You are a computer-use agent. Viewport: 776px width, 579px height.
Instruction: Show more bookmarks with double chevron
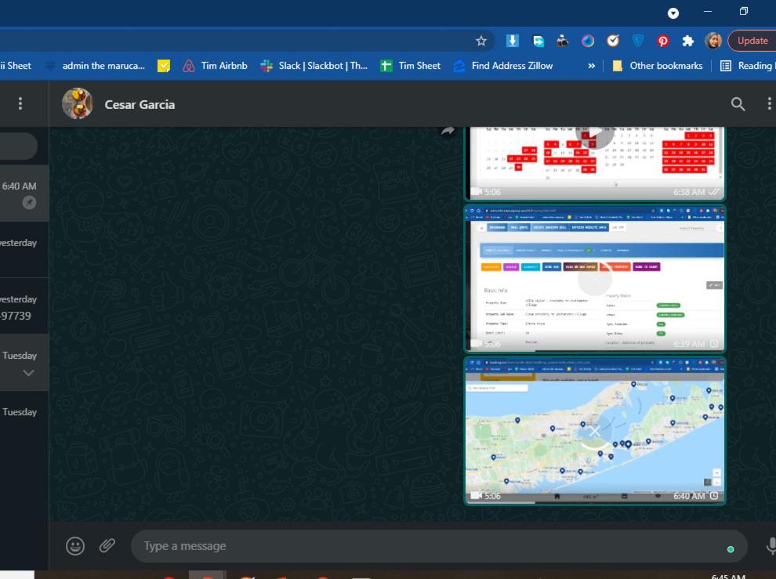click(591, 66)
